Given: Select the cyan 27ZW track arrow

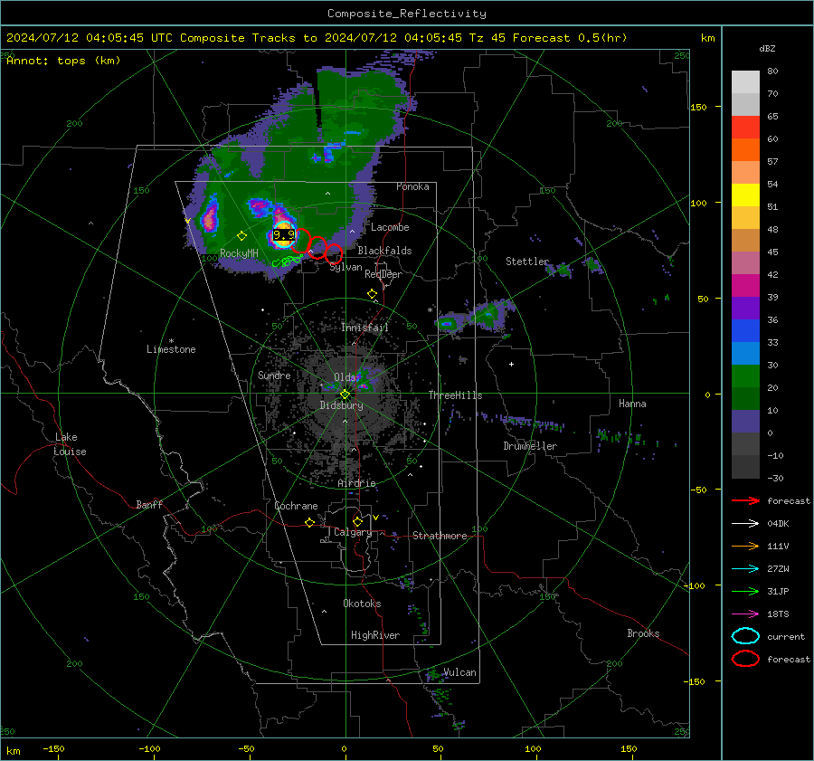Looking at the screenshot, I should pos(745,569).
